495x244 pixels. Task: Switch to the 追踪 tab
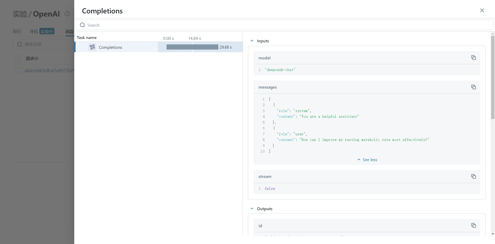(x=69, y=32)
